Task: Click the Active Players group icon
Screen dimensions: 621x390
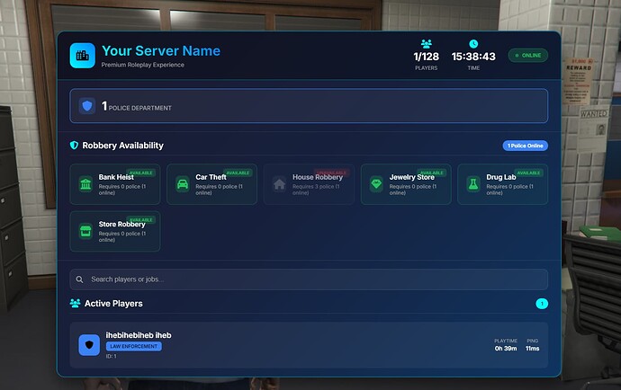Action: pyautogui.click(x=76, y=304)
